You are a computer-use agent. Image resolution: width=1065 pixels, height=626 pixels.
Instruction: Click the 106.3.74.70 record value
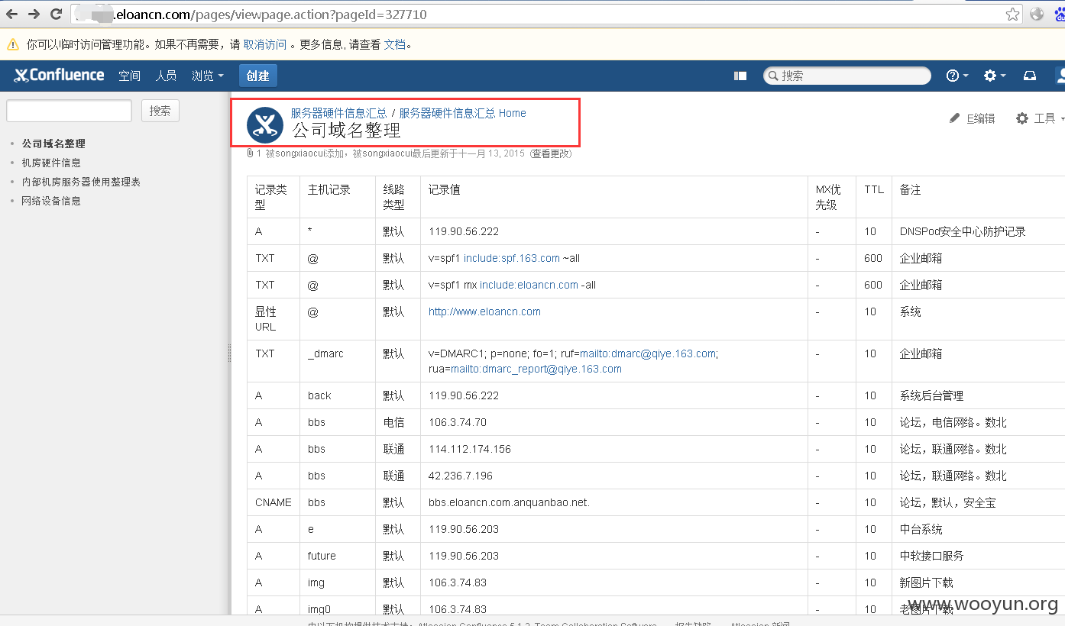point(458,422)
